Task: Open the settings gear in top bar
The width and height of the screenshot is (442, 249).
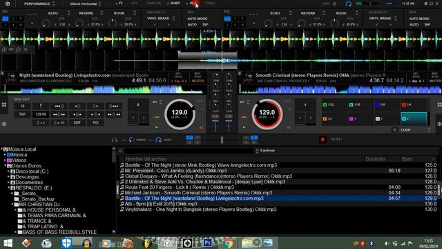Action: click(x=8, y=4)
